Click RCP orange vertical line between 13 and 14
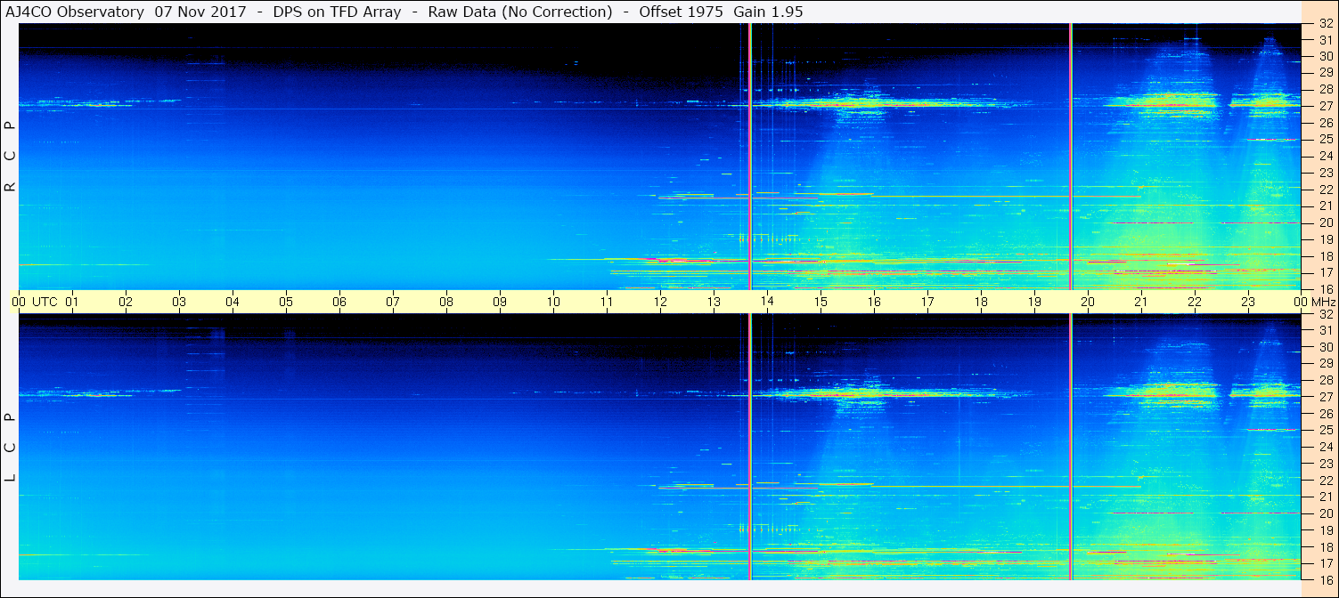The height and width of the screenshot is (598, 1339). click(x=750, y=157)
